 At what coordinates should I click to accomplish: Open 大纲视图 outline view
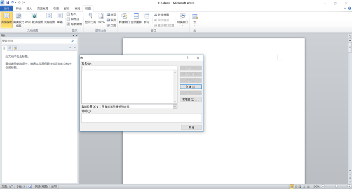(49, 19)
